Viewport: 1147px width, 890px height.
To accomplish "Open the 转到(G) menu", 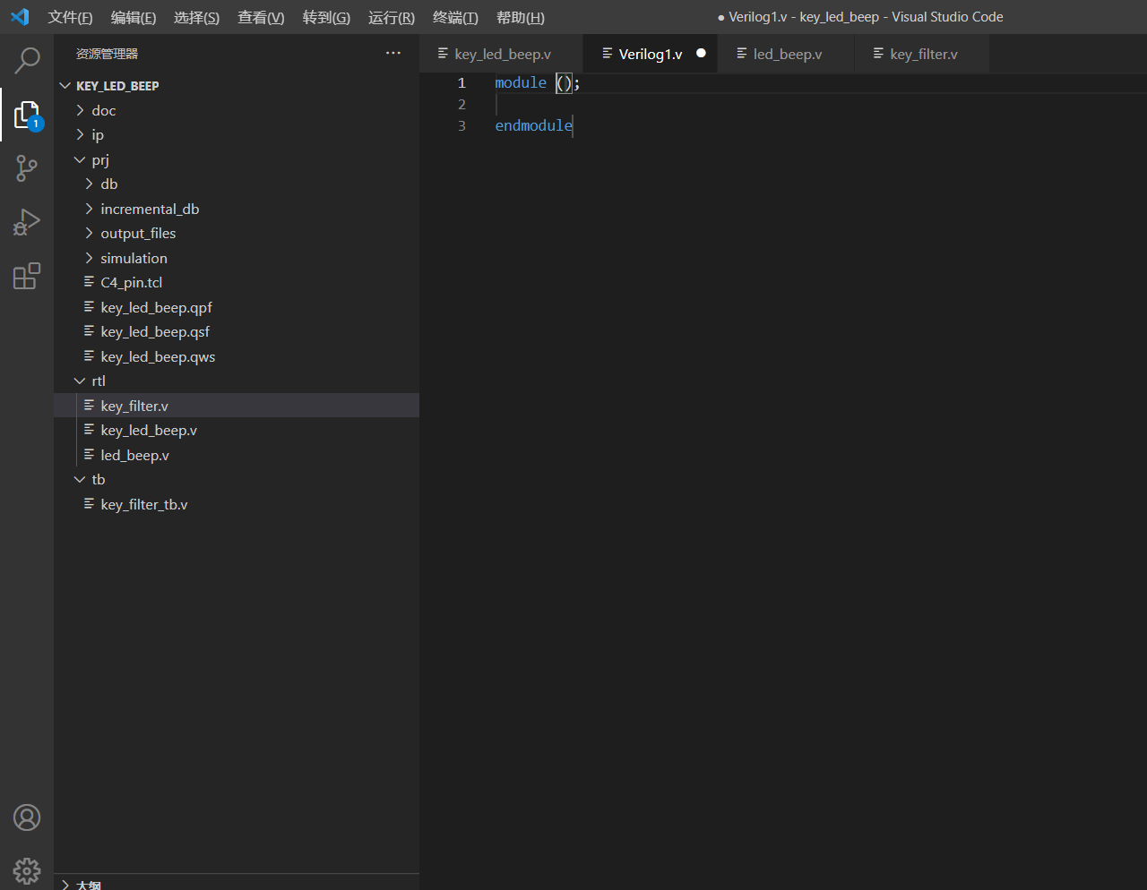I will (x=326, y=18).
